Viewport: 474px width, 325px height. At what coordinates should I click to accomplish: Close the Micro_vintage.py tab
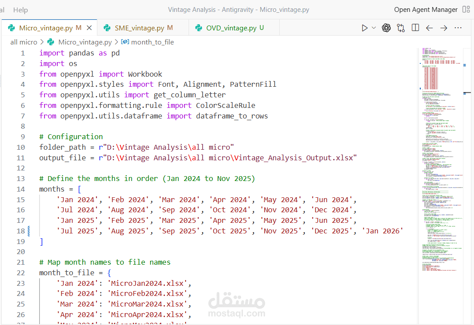click(89, 28)
